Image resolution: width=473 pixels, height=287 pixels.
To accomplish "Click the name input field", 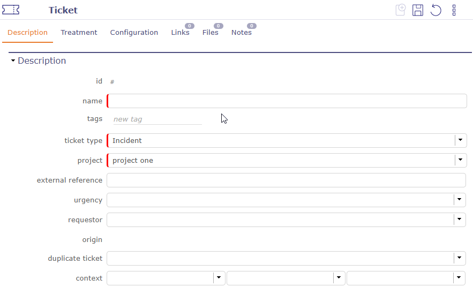I will pos(287,101).
